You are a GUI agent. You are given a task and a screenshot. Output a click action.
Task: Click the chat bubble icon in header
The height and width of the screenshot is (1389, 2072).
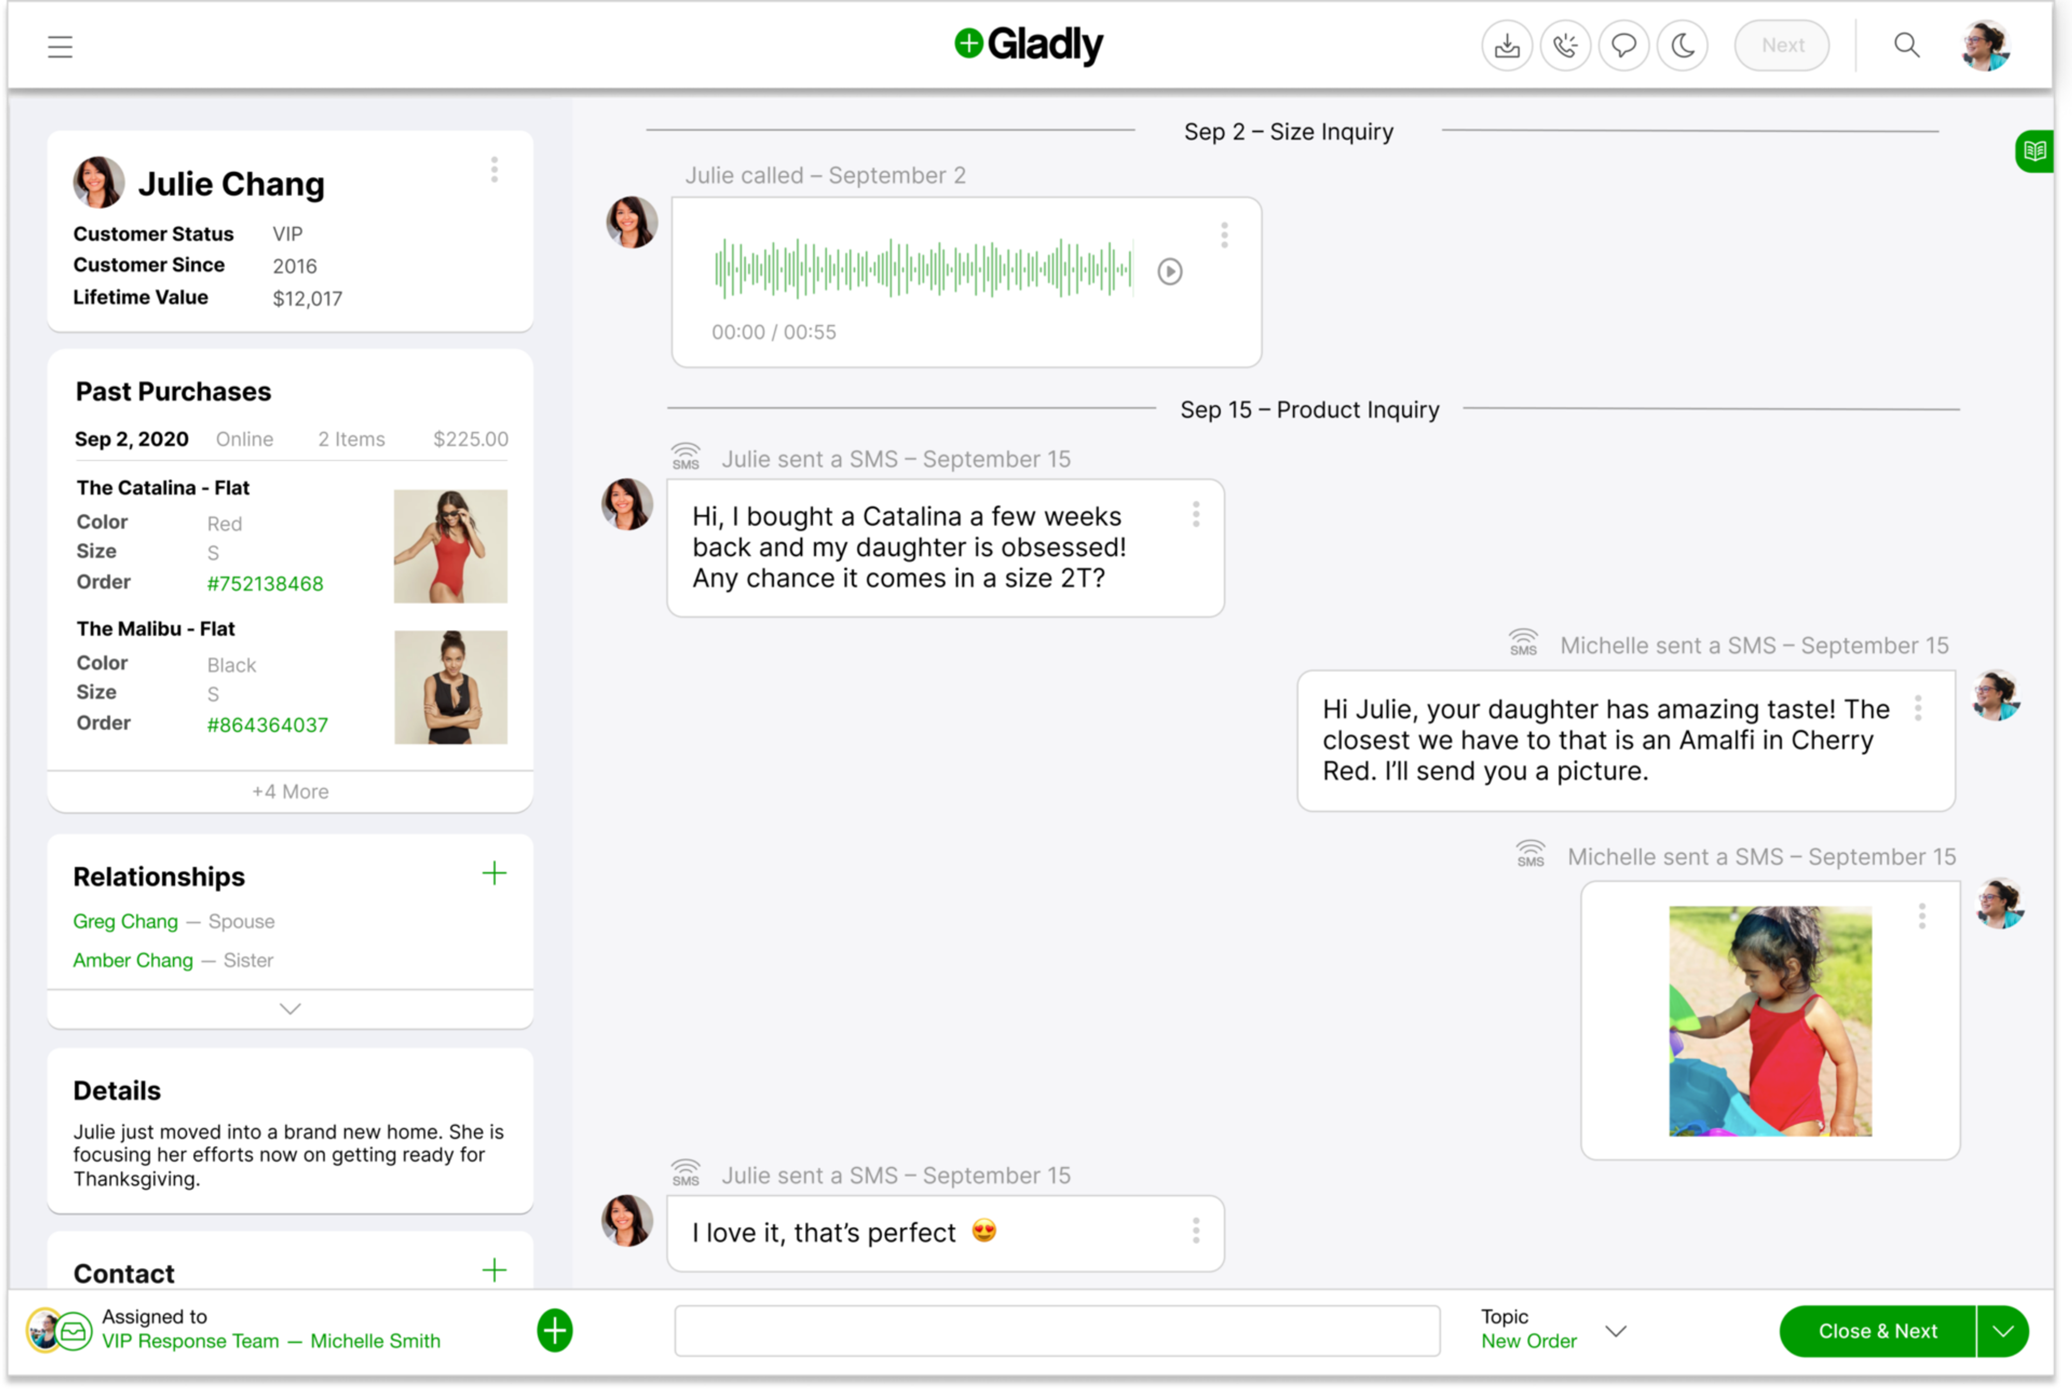coord(1623,45)
